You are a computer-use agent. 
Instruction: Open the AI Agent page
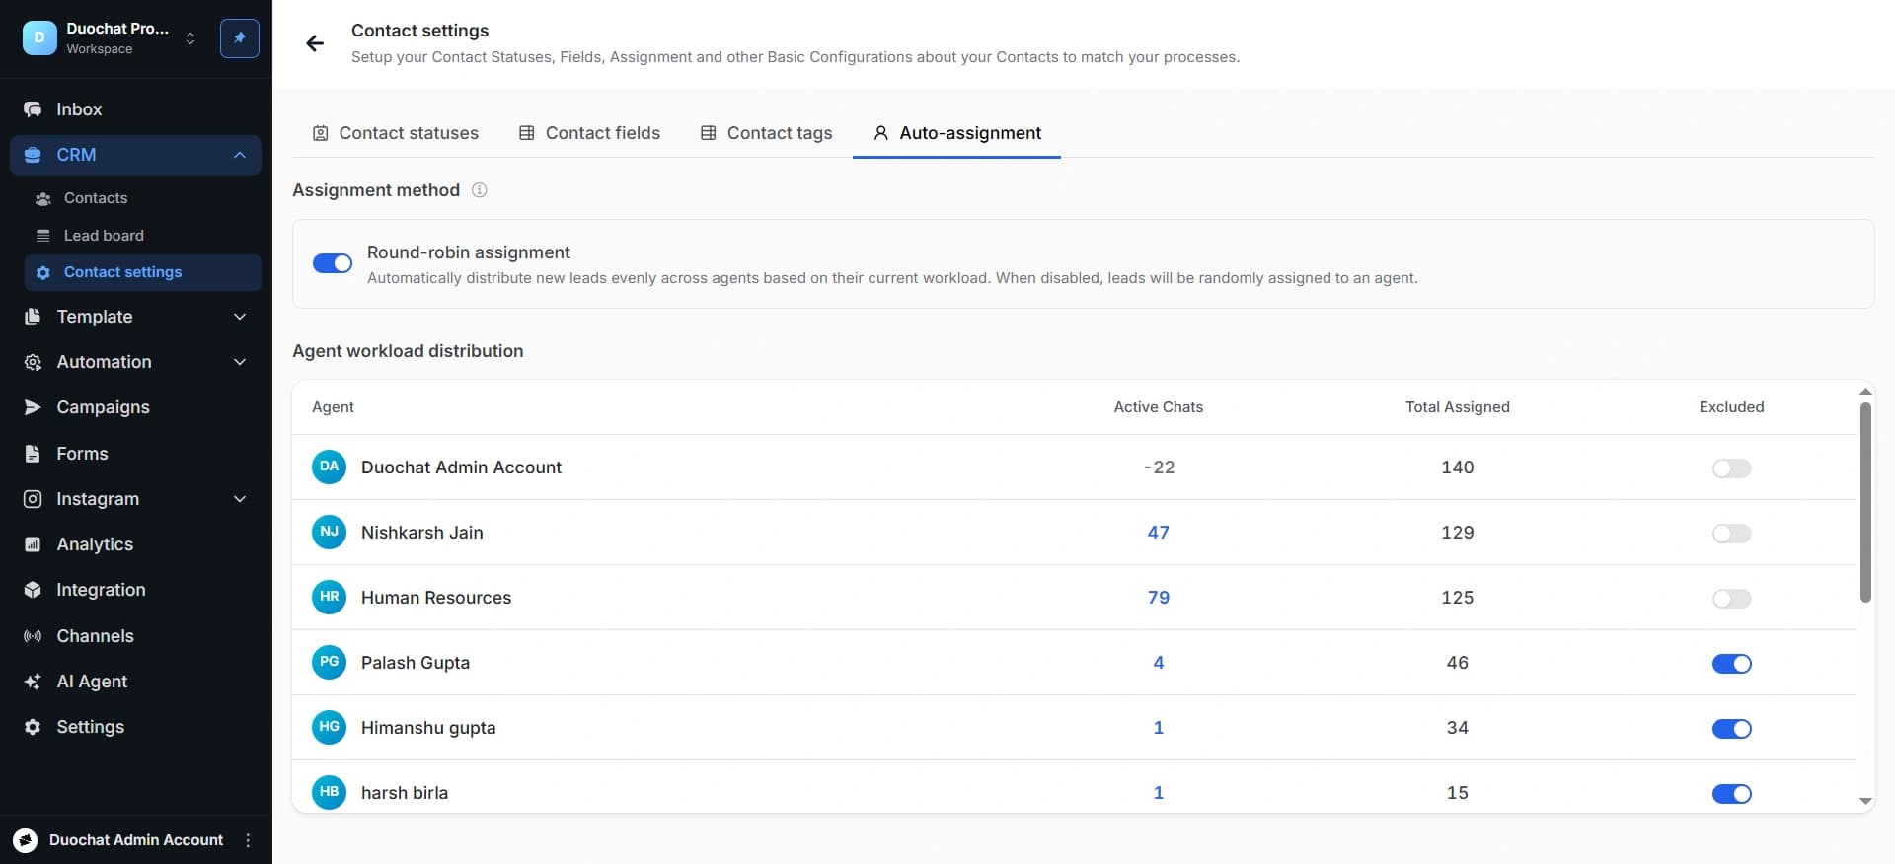pyautogui.click(x=136, y=682)
